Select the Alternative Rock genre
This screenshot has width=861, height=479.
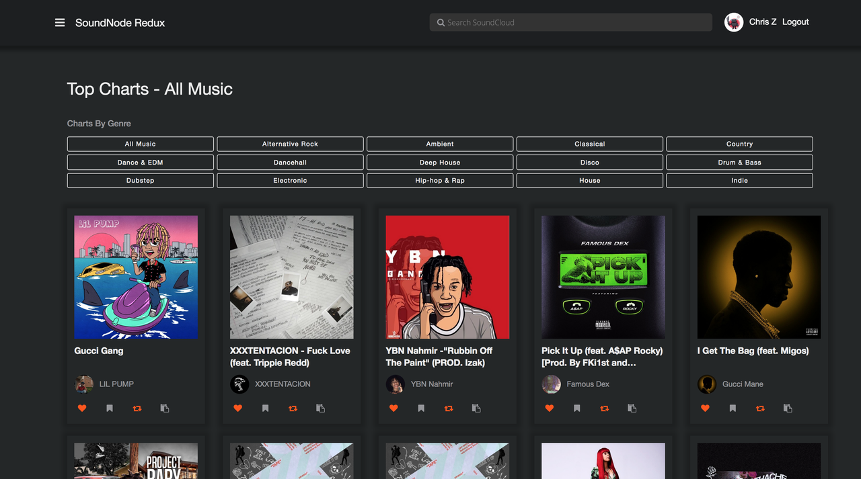coord(290,144)
